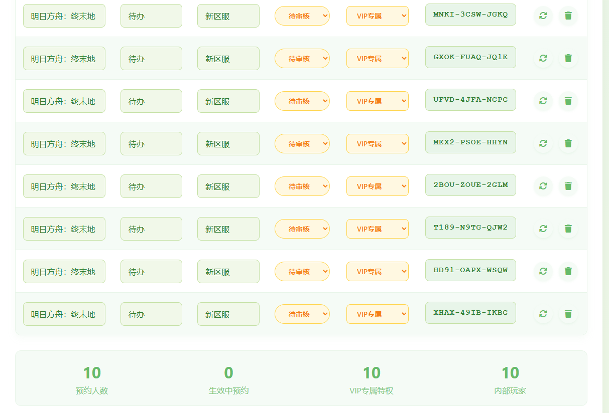Edit game name field in MNKI-3CSW-JGKQ row
This screenshot has height=413, width=609.
pyautogui.click(x=64, y=16)
